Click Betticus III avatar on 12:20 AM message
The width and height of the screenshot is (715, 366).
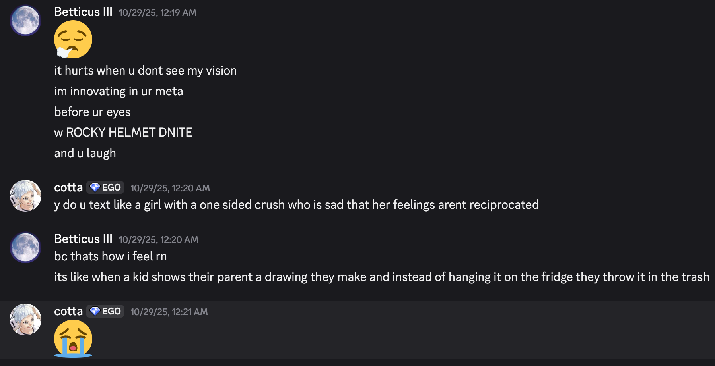click(25, 247)
